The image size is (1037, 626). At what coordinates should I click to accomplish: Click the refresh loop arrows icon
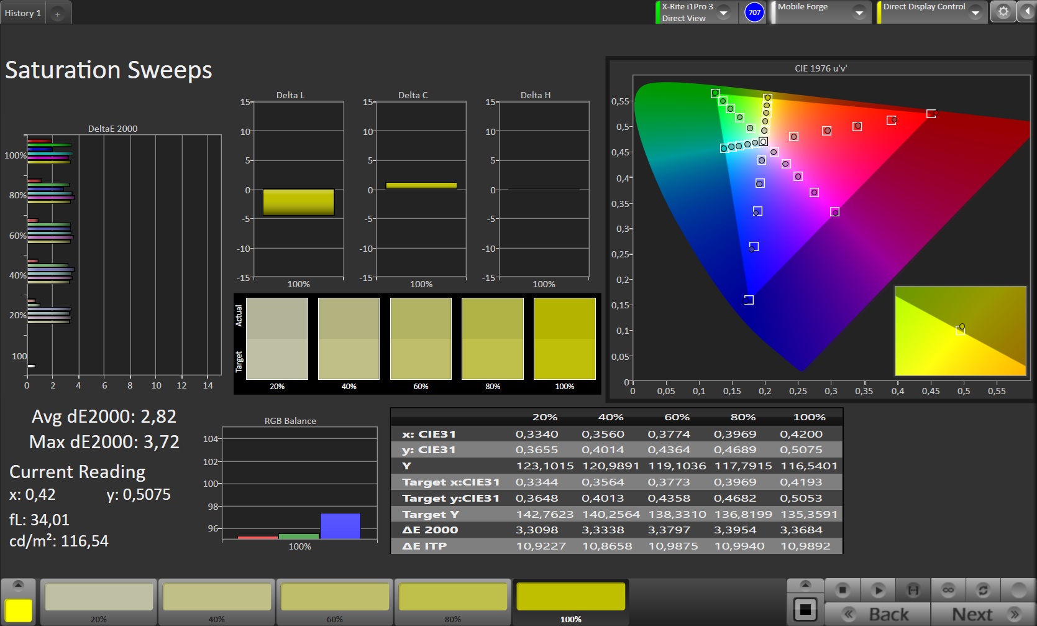coord(982,589)
